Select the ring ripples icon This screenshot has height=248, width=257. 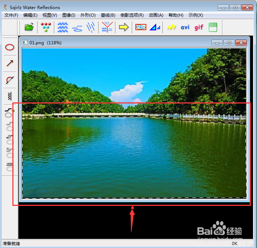coord(77,28)
